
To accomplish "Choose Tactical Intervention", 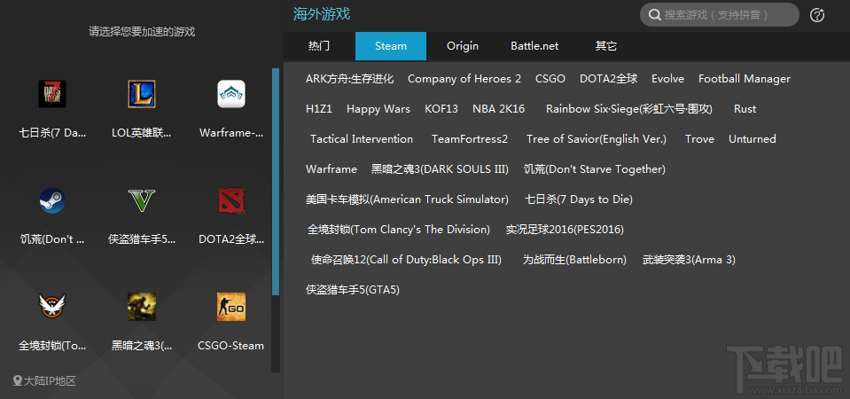I will click(x=362, y=139).
